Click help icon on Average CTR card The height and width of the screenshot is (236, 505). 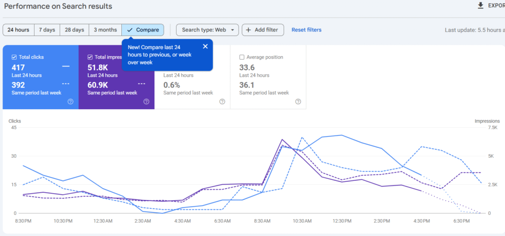pos(222,102)
